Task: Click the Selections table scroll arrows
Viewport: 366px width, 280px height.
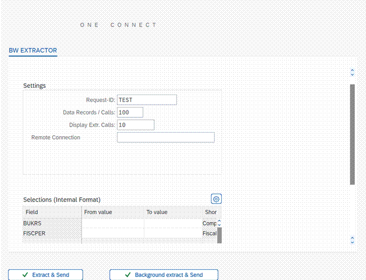Action: 219,223
